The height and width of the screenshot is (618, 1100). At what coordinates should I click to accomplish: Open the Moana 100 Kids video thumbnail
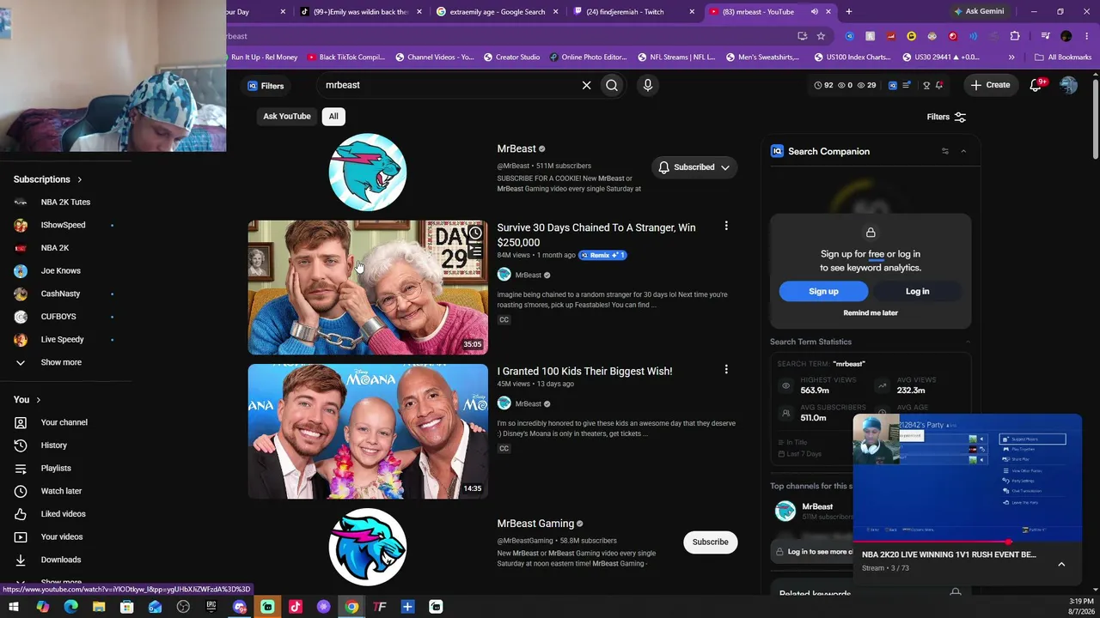tap(368, 431)
